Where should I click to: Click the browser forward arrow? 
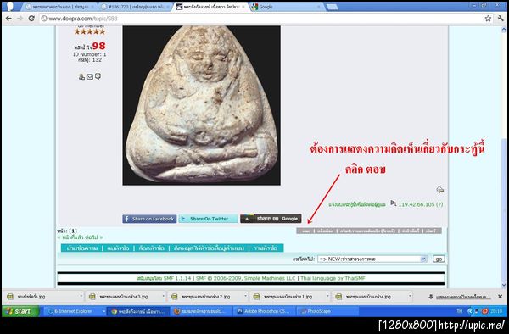(x=20, y=19)
